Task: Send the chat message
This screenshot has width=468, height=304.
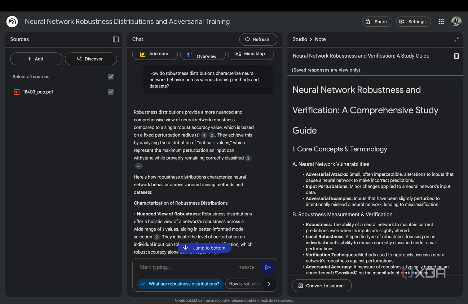Action: point(268,267)
